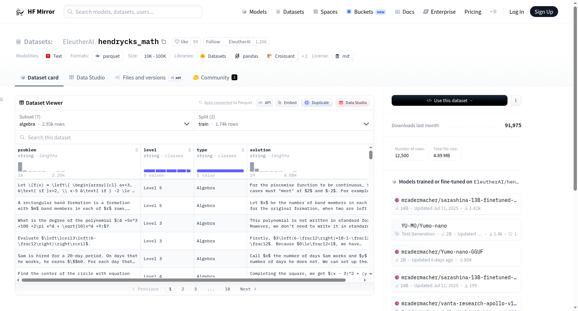Click the problem lengths histogram bar
The height and width of the screenshot is (311, 578).
point(20,167)
